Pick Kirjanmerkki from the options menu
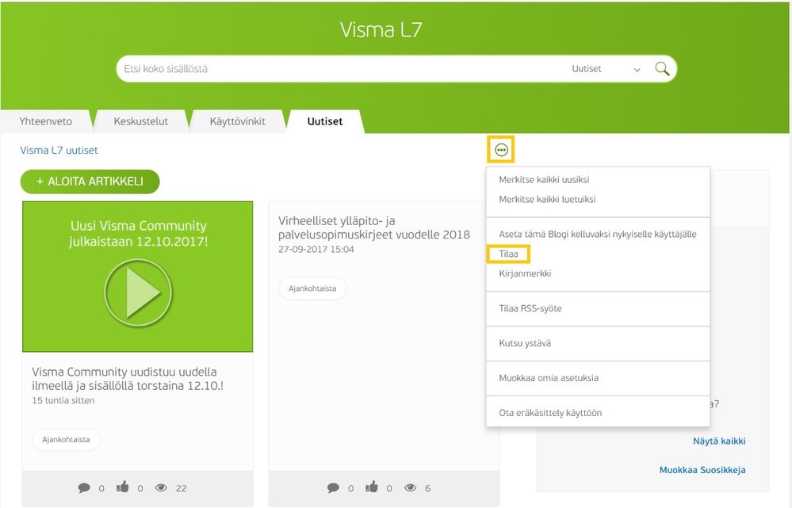Screen dimensions: 792x508 coord(525,273)
